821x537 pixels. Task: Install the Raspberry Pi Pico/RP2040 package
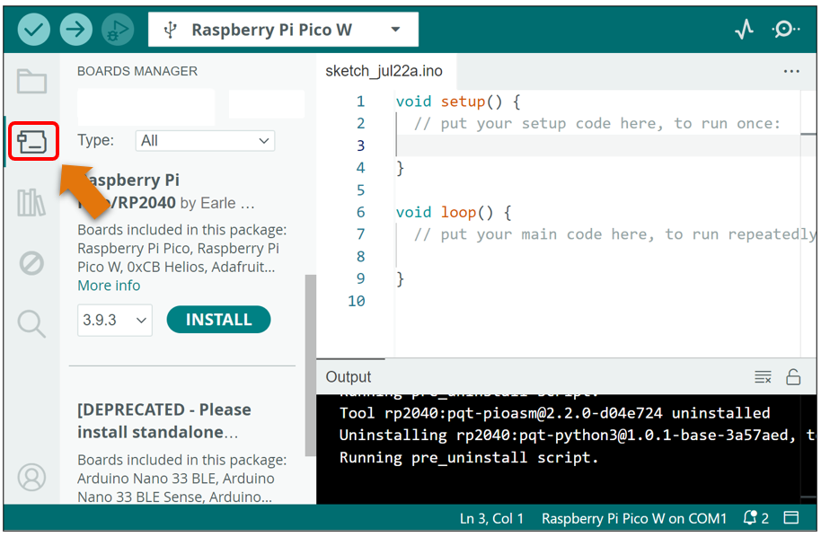click(x=218, y=320)
